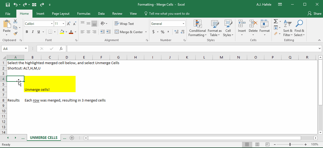Decrease font size with small A icon
This screenshot has height=148, width=323.
(x=74, y=24)
